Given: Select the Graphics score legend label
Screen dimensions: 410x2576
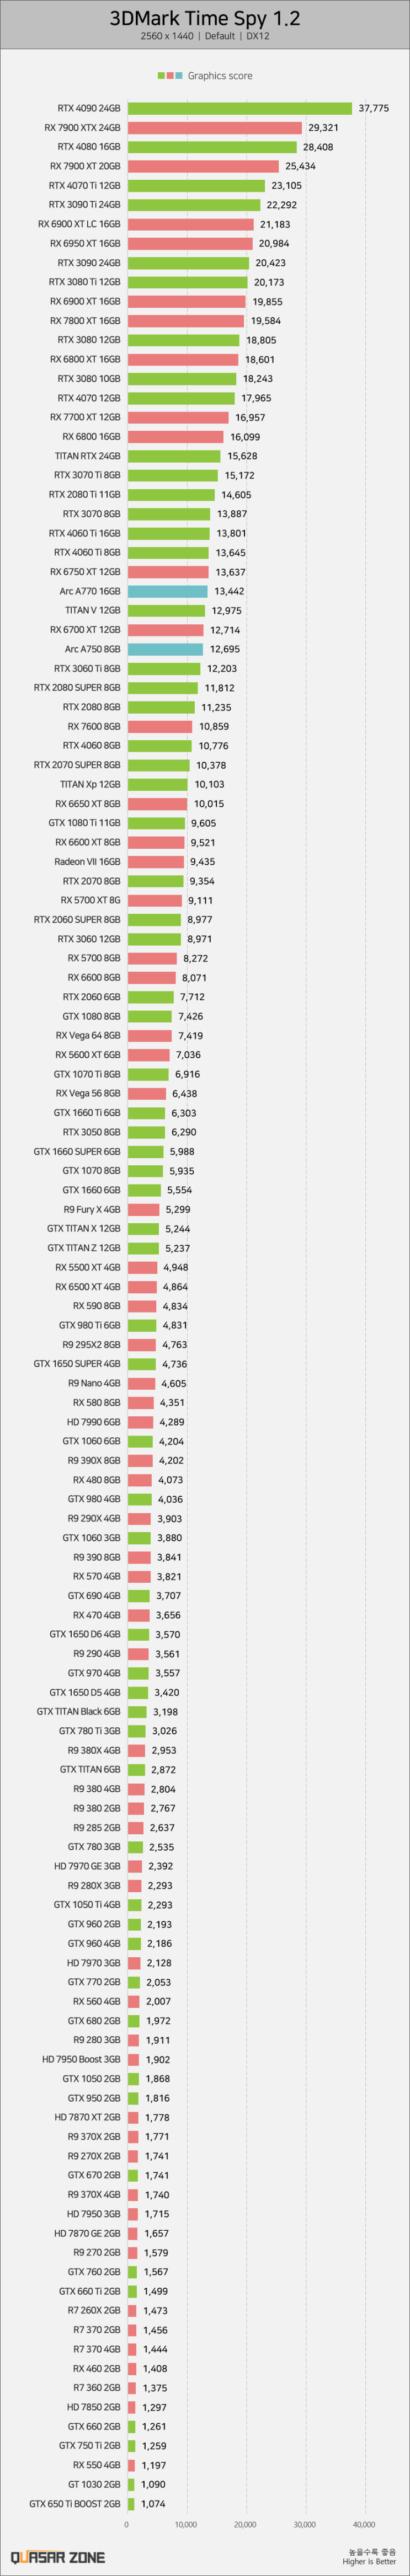Looking at the screenshot, I should 220,76.
